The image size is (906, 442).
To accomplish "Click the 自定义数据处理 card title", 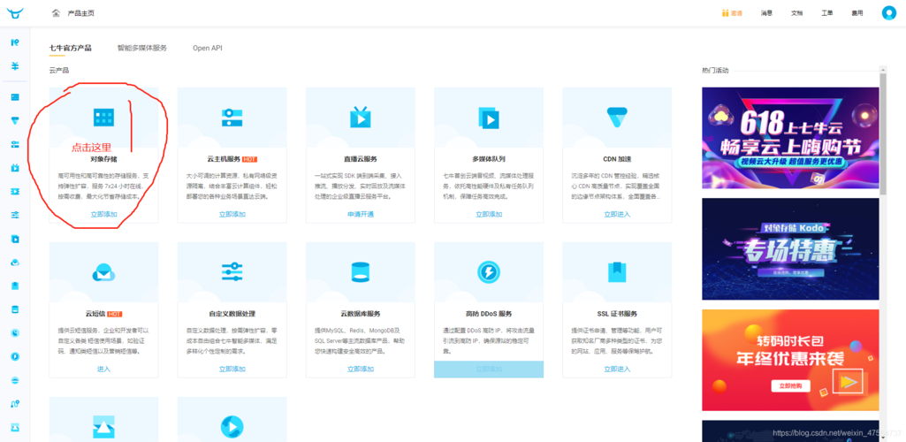I will tap(232, 314).
